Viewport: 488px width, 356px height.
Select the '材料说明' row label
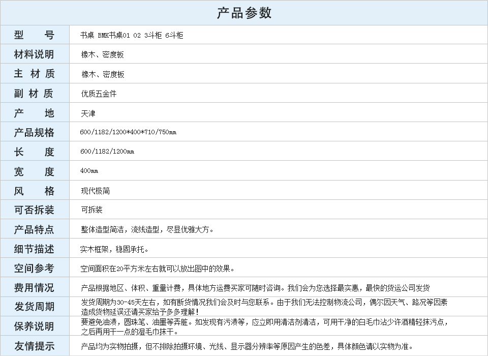(34, 54)
